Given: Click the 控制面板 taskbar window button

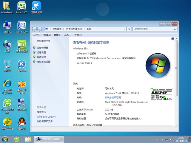Looking at the screenshot, I should (49, 139).
